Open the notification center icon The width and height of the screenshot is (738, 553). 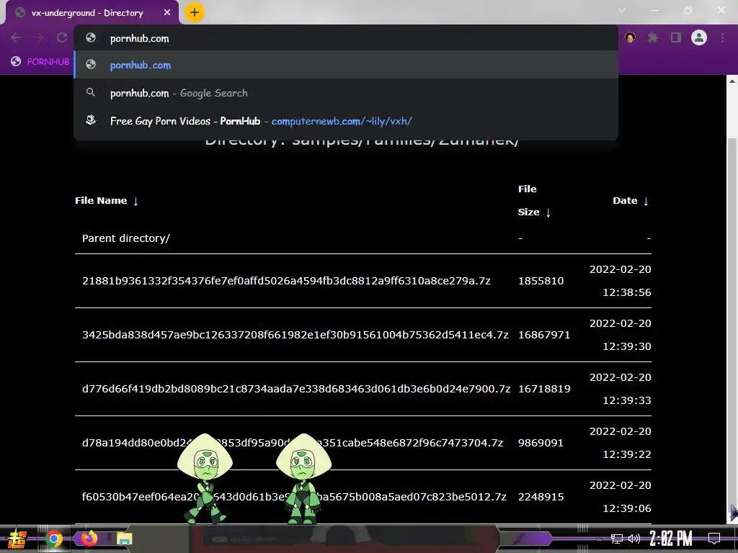coord(714,539)
